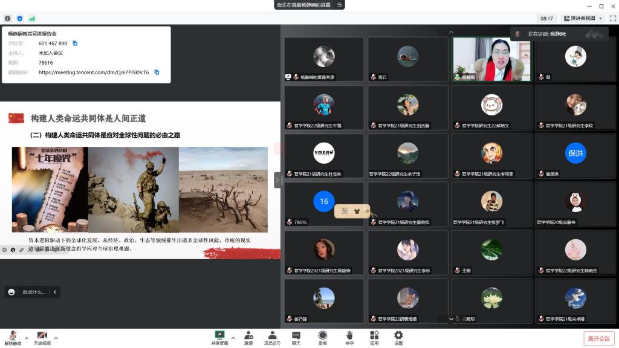Unmute the microphone (解除静音)
Image resolution: width=619 pixels, height=348 pixels.
[12, 337]
